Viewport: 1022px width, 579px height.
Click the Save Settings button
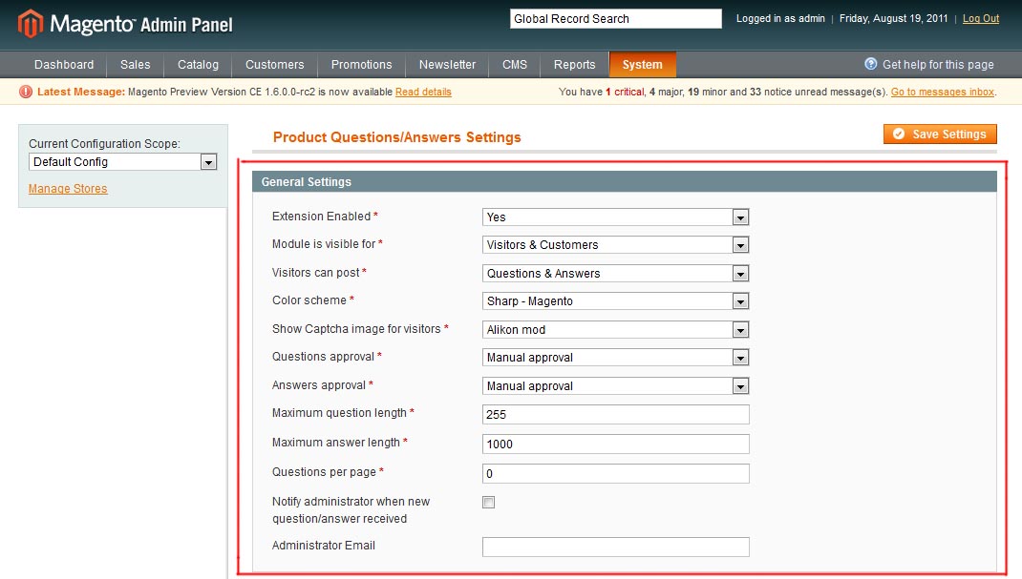[x=940, y=134]
